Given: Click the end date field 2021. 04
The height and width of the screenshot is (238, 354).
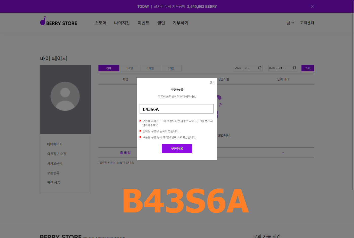Looking at the screenshot, I should coord(283,68).
